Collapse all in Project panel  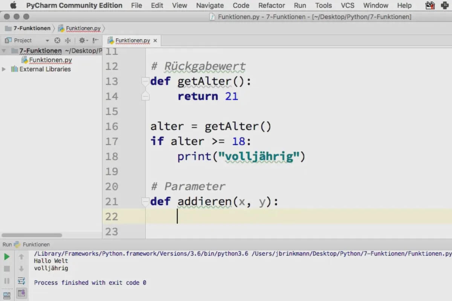(x=68, y=40)
